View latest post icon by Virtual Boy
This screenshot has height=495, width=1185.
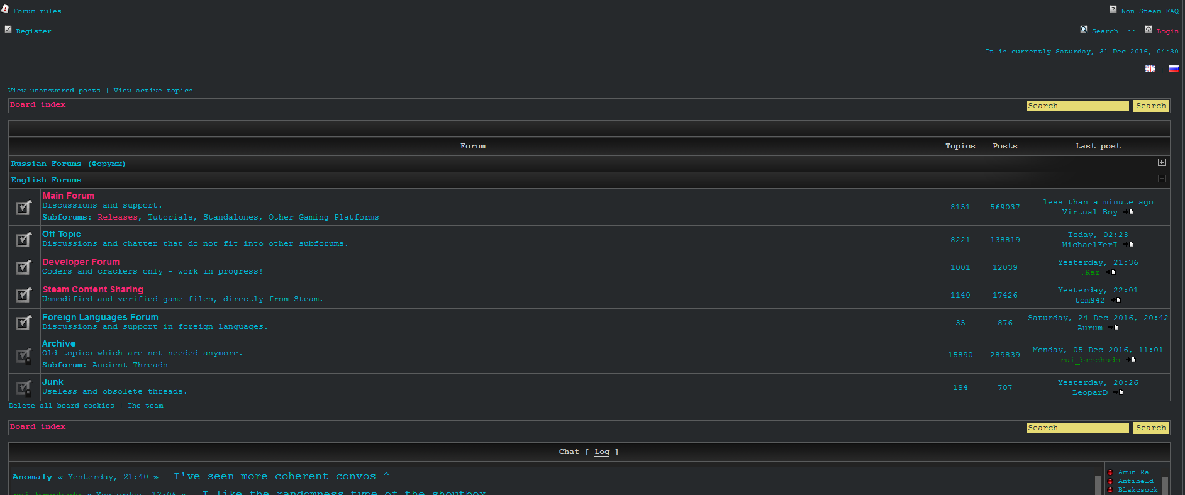coord(1128,212)
